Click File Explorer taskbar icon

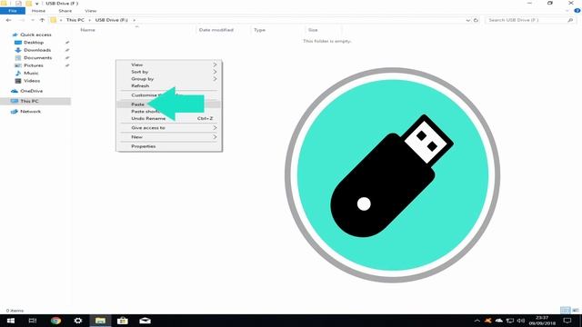[x=100, y=321]
